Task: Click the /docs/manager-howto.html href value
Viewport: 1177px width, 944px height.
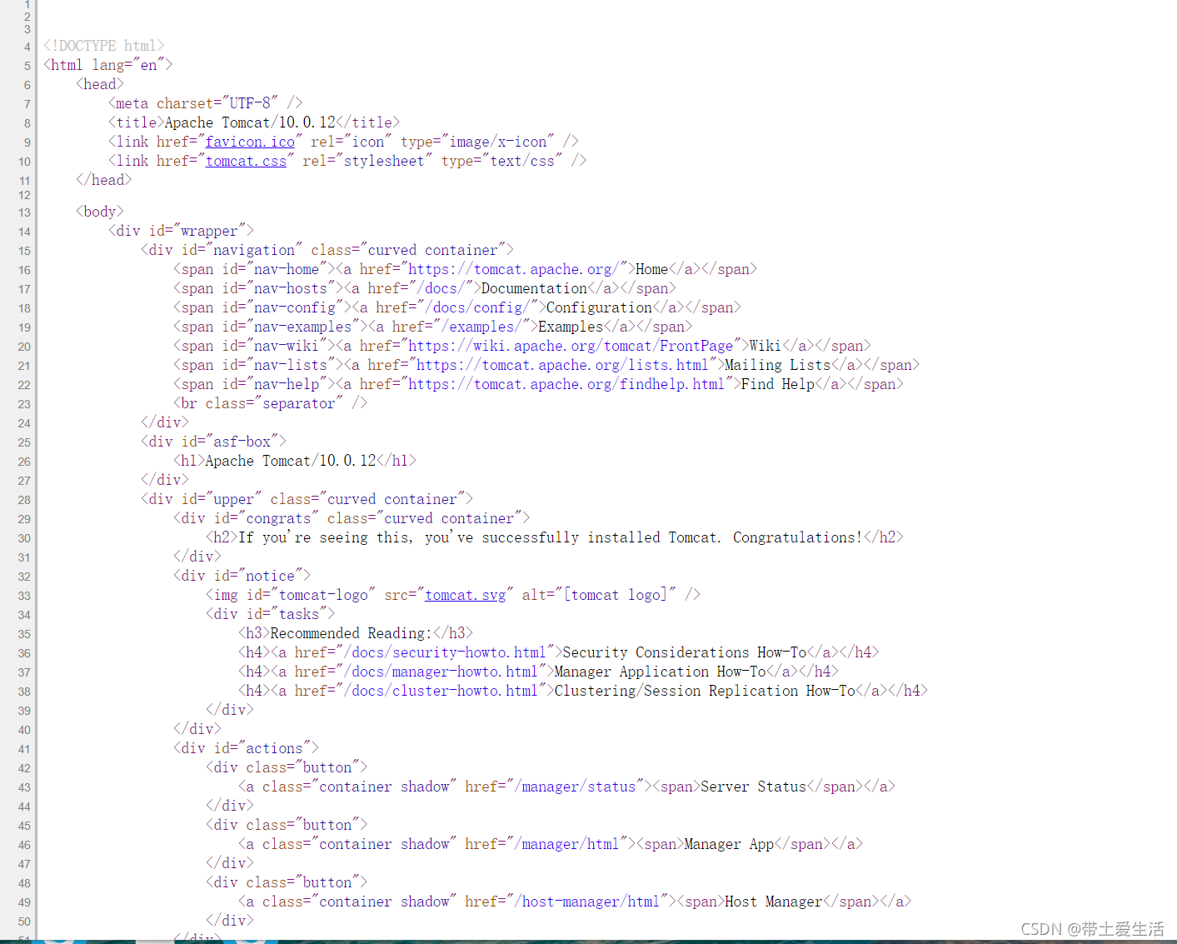Action: [441, 672]
